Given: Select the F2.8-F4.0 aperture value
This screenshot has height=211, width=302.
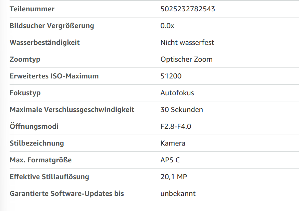Looking at the screenshot, I should 176,126.
